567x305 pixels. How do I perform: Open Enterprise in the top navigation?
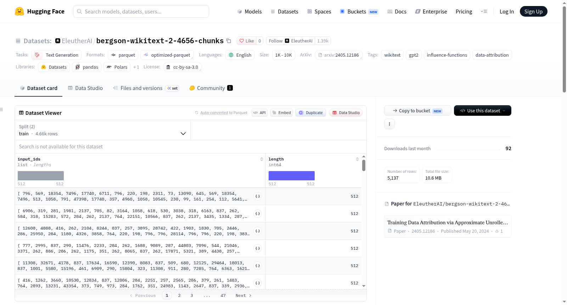pyautogui.click(x=431, y=11)
